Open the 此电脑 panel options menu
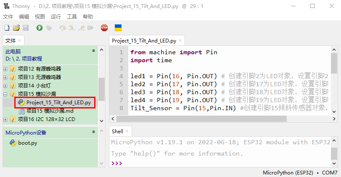The image size is (341, 177). 94,50
